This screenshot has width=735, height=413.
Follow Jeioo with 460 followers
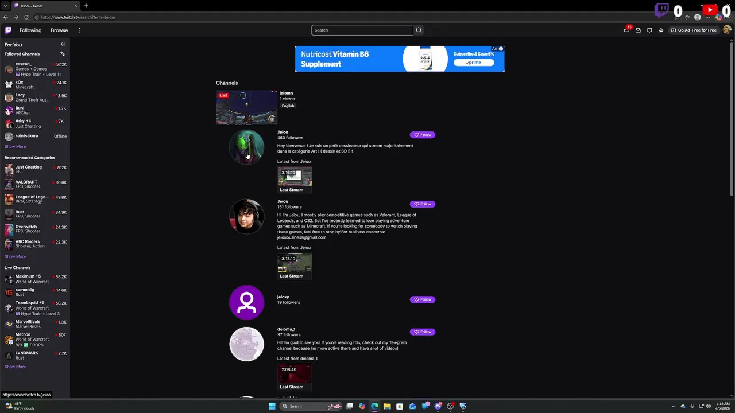point(423,135)
